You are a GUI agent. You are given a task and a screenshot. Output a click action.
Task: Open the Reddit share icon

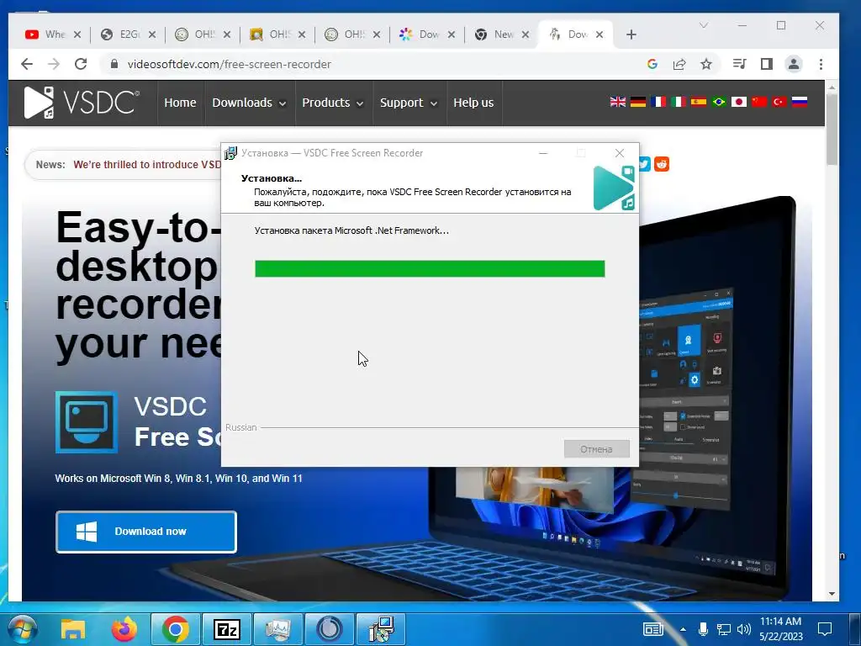pos(662,164)
